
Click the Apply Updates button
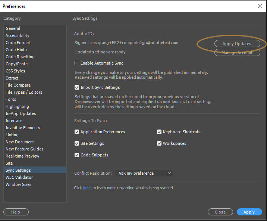(237, 44)
